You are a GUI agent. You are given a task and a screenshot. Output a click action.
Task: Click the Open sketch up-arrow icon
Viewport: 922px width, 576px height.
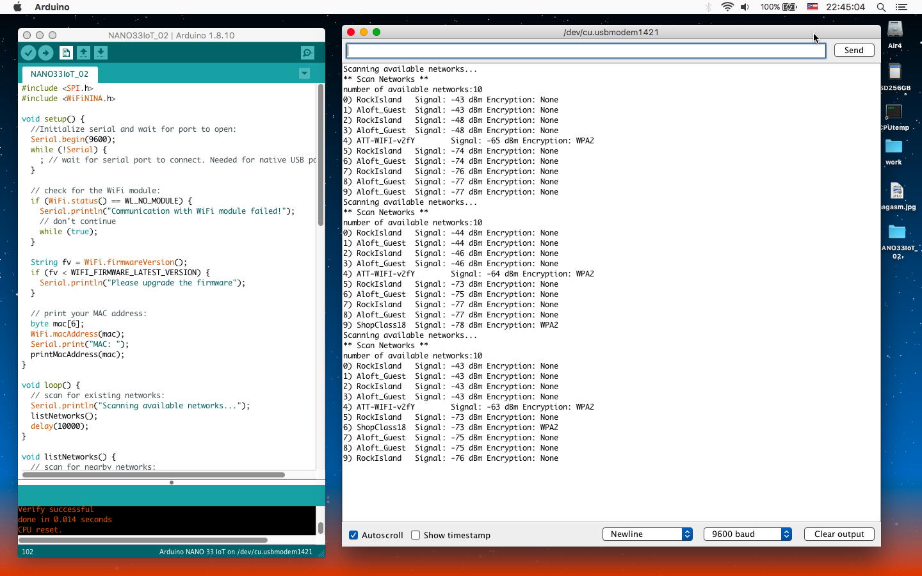(x=83, y=53)
